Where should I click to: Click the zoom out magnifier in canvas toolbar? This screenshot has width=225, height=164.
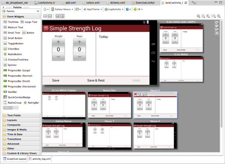coord(214,16)
